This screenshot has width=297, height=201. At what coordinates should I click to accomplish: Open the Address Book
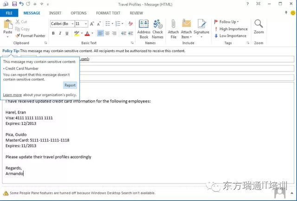pos(144,29)
